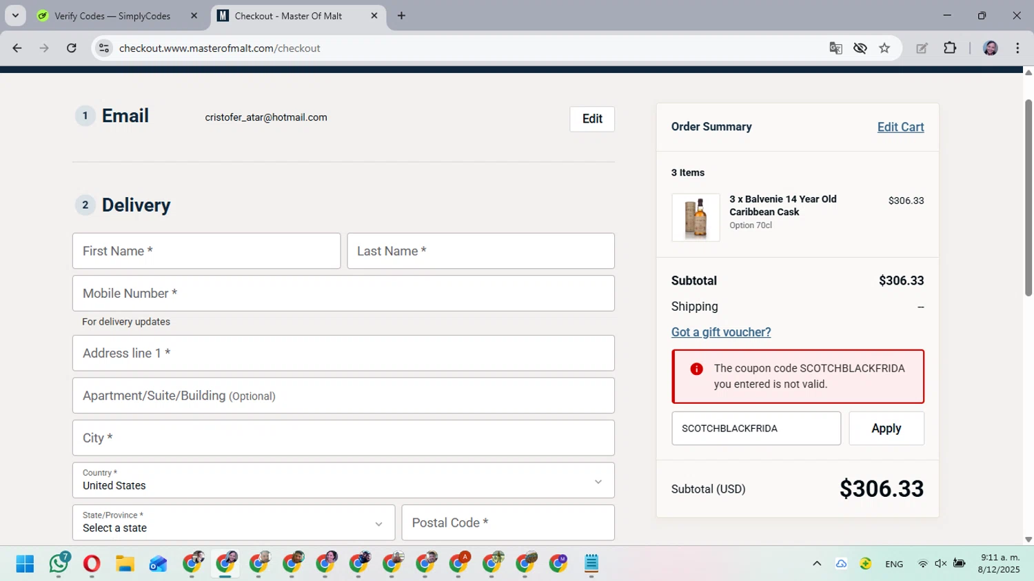Click the Postal Code field
This screenshot has width=1034, height=581.
(x=508, y=522)
